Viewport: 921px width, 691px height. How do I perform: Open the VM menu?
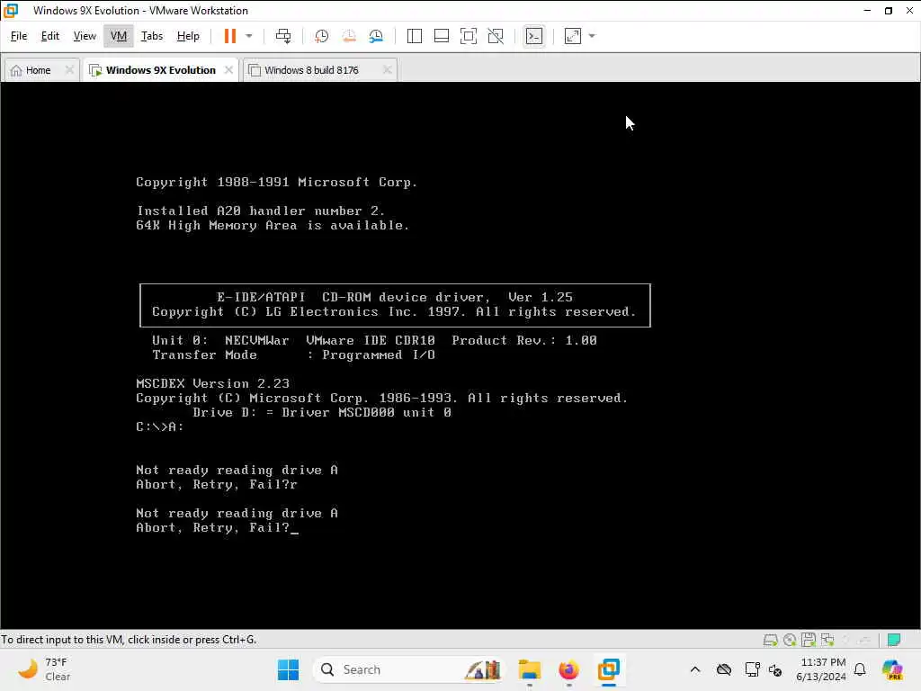(x=119, y=36)
